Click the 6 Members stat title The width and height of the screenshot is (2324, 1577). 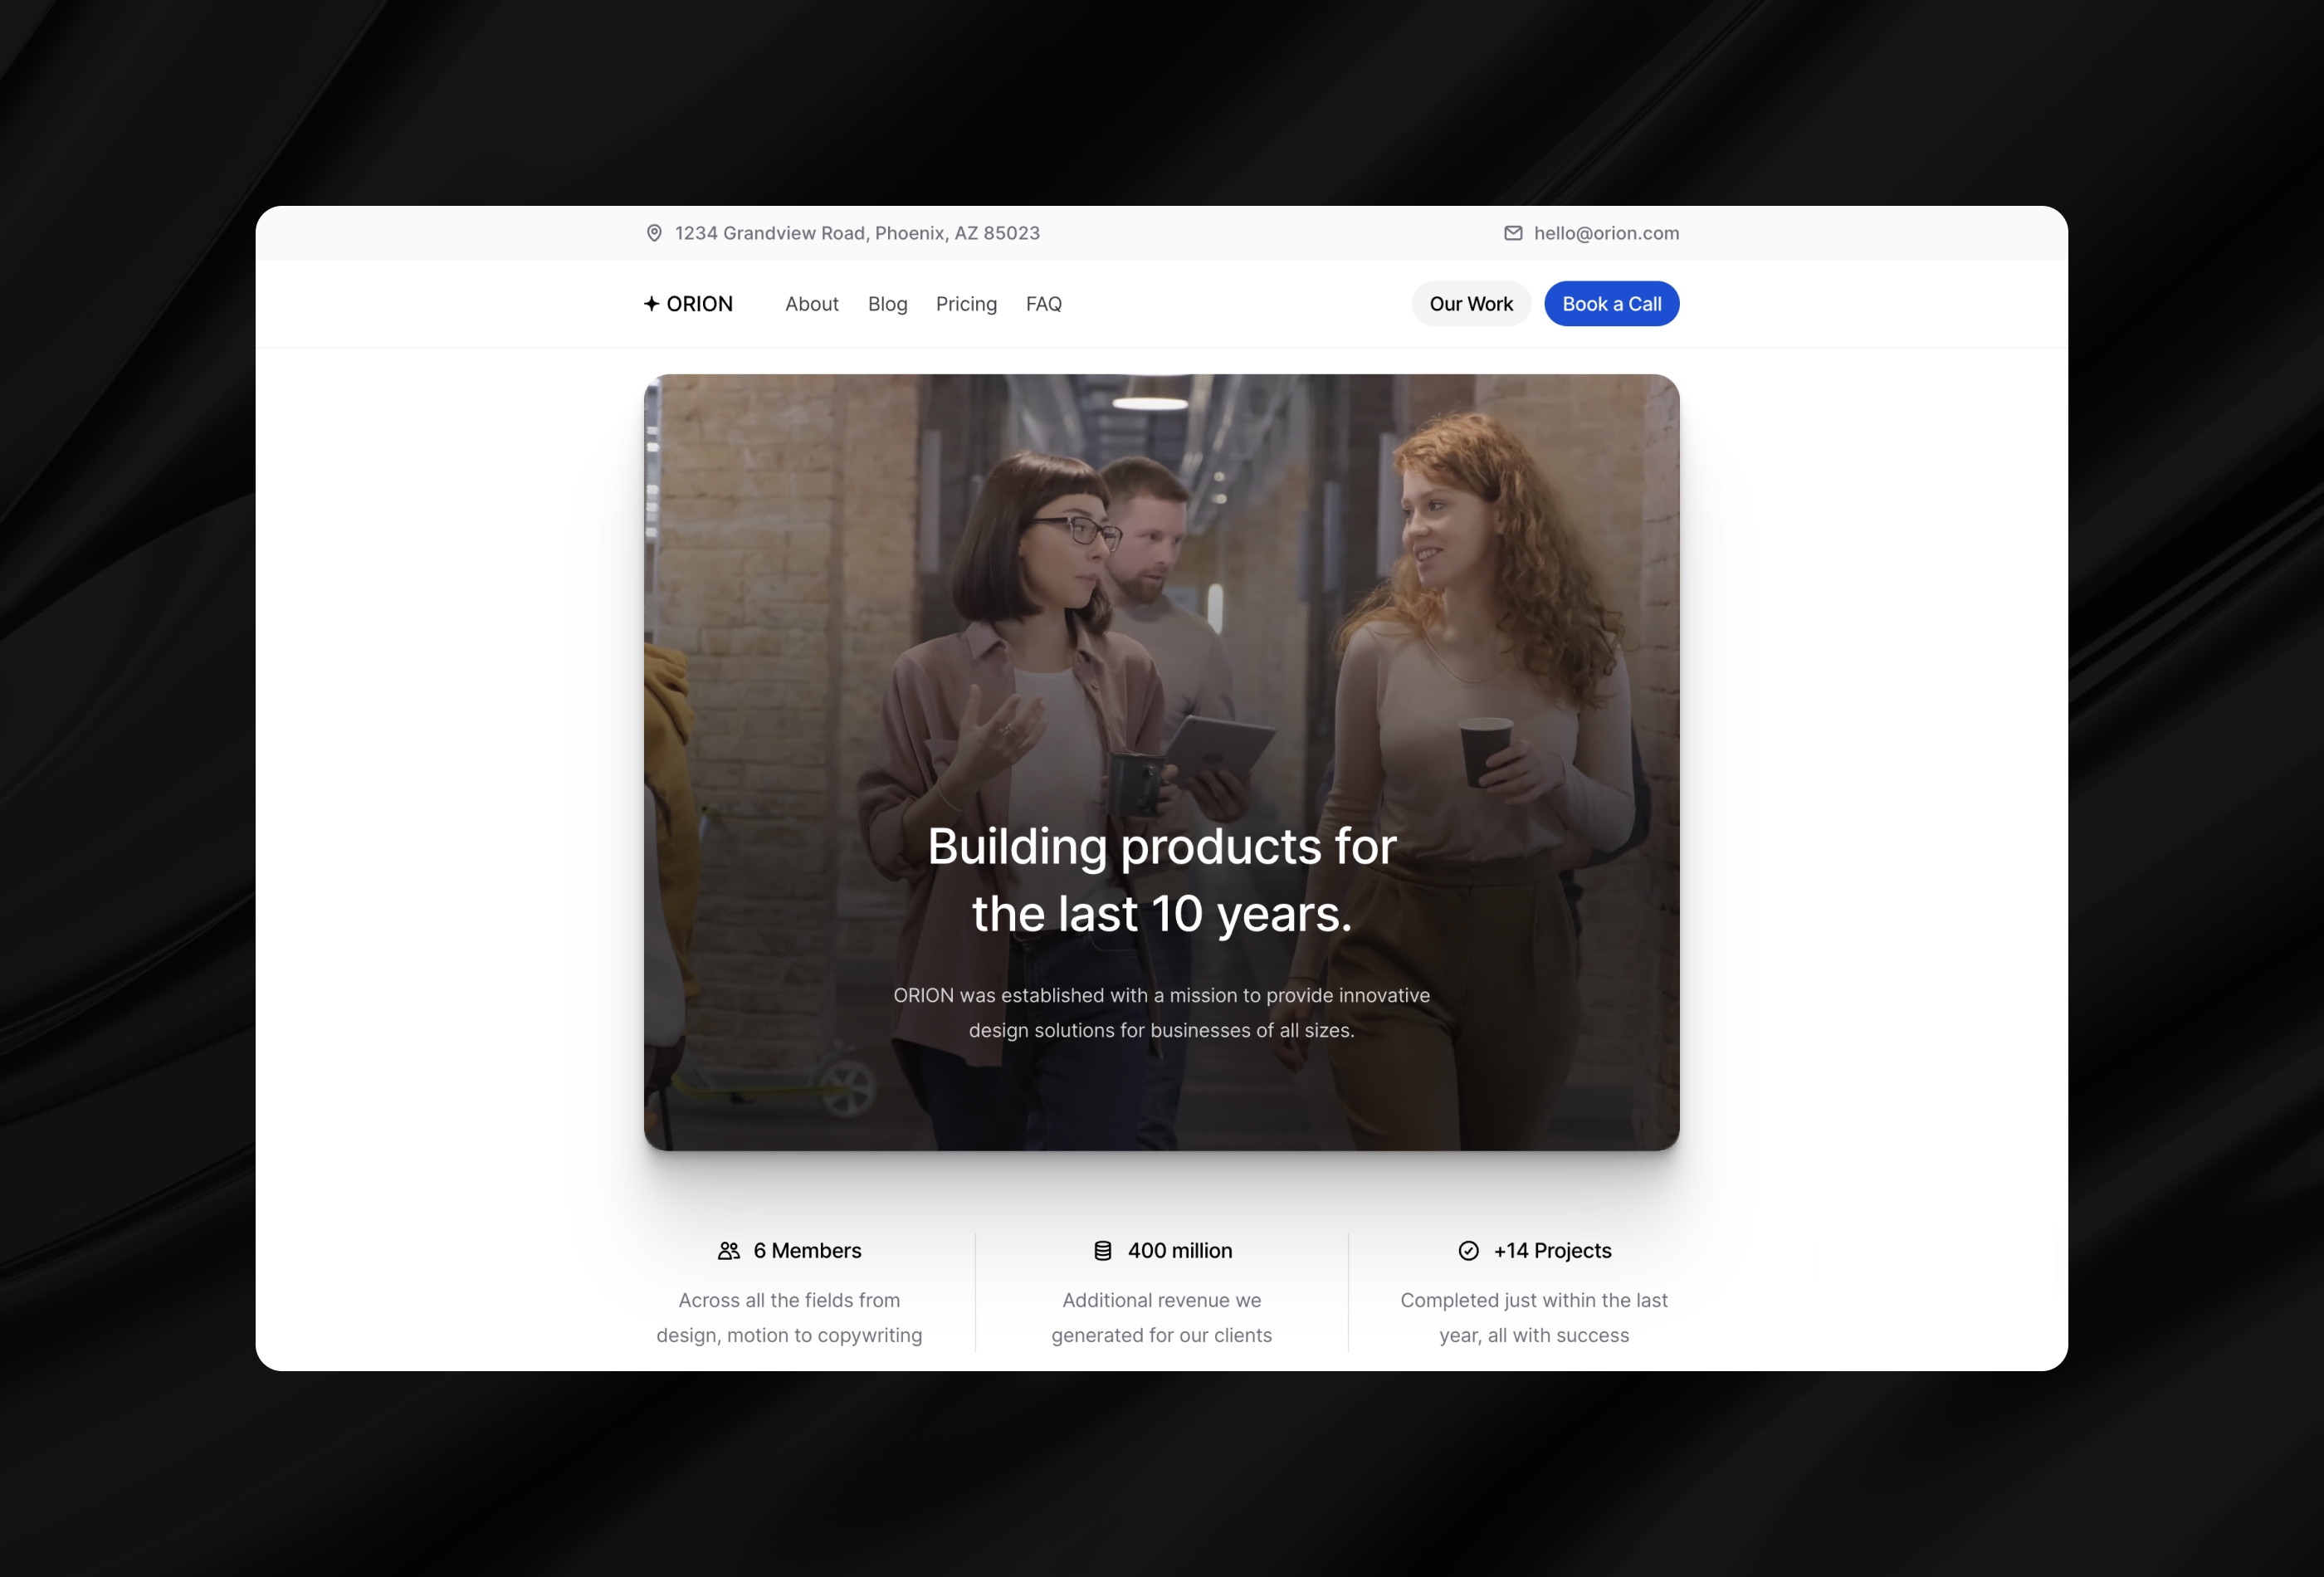(x=807, y=1251)
